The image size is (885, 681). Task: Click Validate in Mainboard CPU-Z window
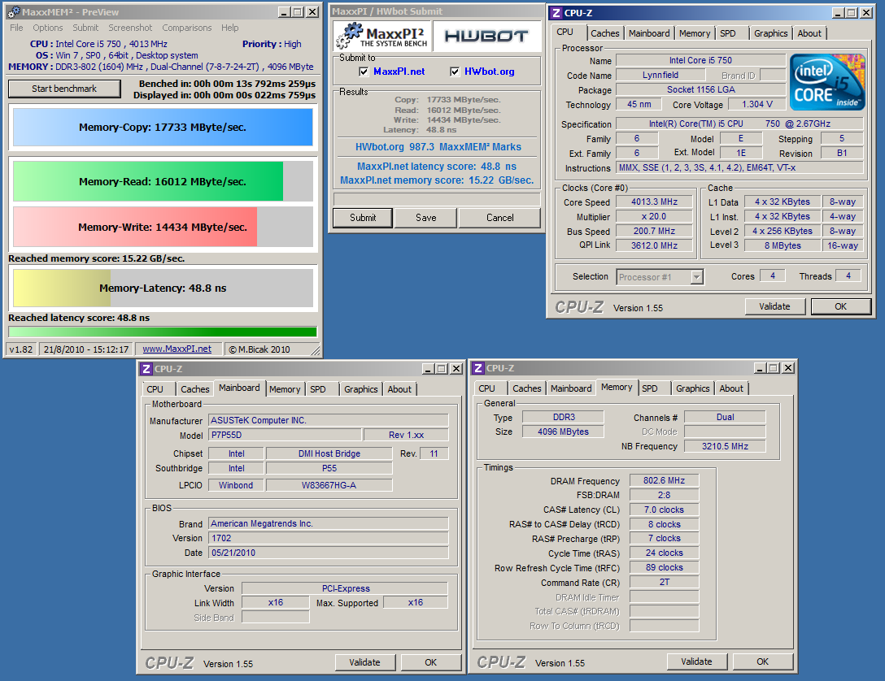[x=364, y=662]
